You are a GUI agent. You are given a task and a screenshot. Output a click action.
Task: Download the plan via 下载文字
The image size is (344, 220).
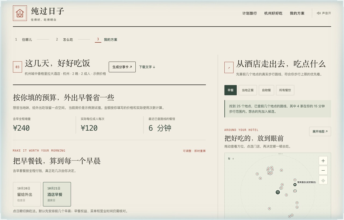tap(147, 67)
